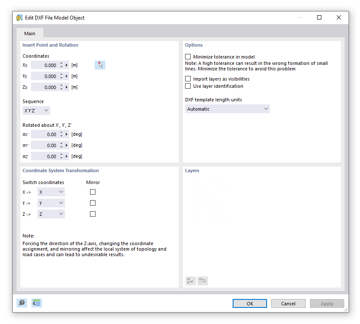Enable Use layer identification
The width and height of the screenshot is (360, 324).
(x=188, y=86)
